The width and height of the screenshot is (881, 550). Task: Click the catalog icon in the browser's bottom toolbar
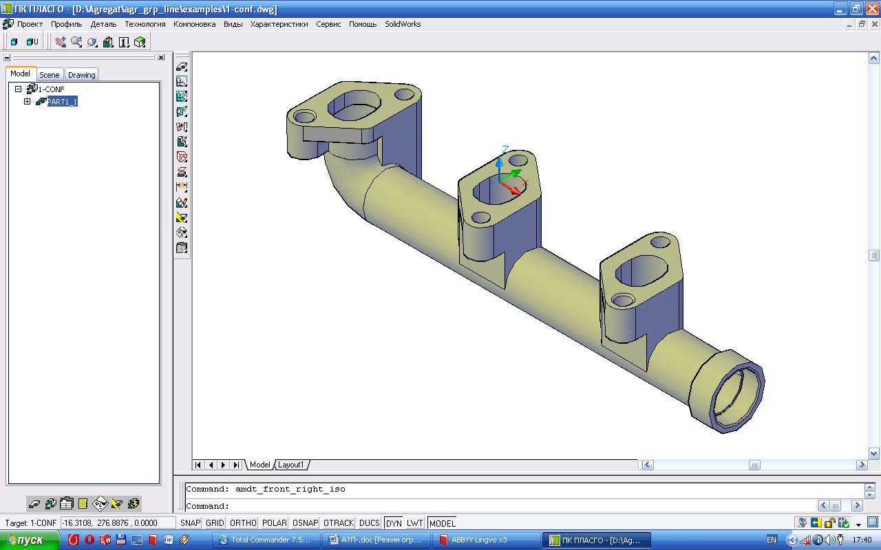[67, 504]
